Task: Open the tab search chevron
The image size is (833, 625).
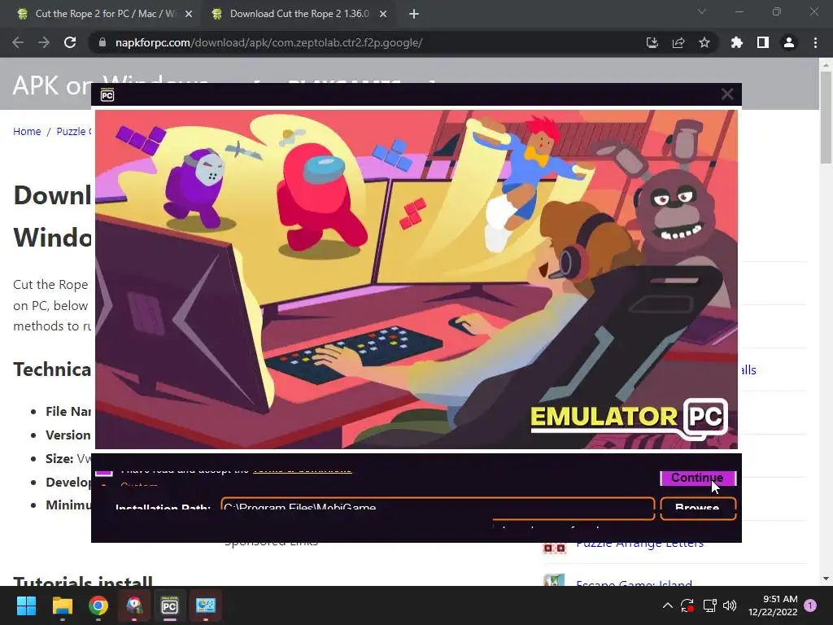Action: [701, 11]
